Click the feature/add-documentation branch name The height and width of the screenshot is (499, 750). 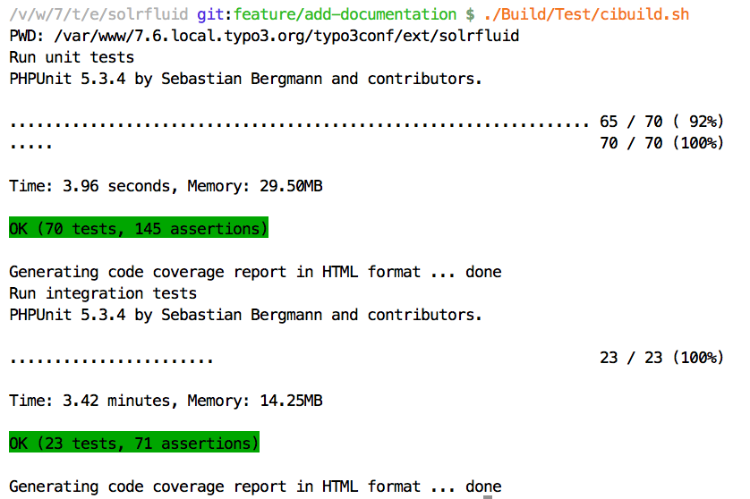coord(345,14)
